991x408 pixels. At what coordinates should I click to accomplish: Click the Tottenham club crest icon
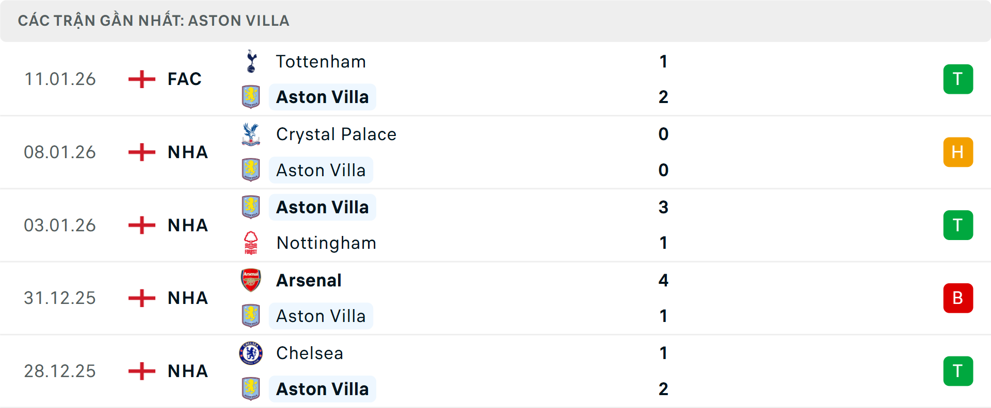point(251,61)
